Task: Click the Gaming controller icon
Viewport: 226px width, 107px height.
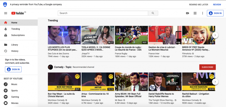Action: coord(6,97)
